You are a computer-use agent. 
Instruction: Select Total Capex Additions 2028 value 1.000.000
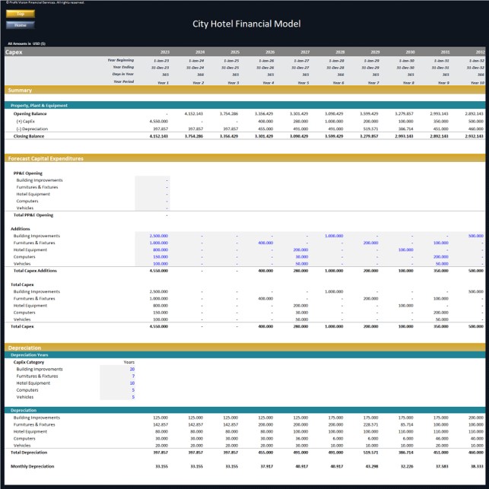pos(334,271)
